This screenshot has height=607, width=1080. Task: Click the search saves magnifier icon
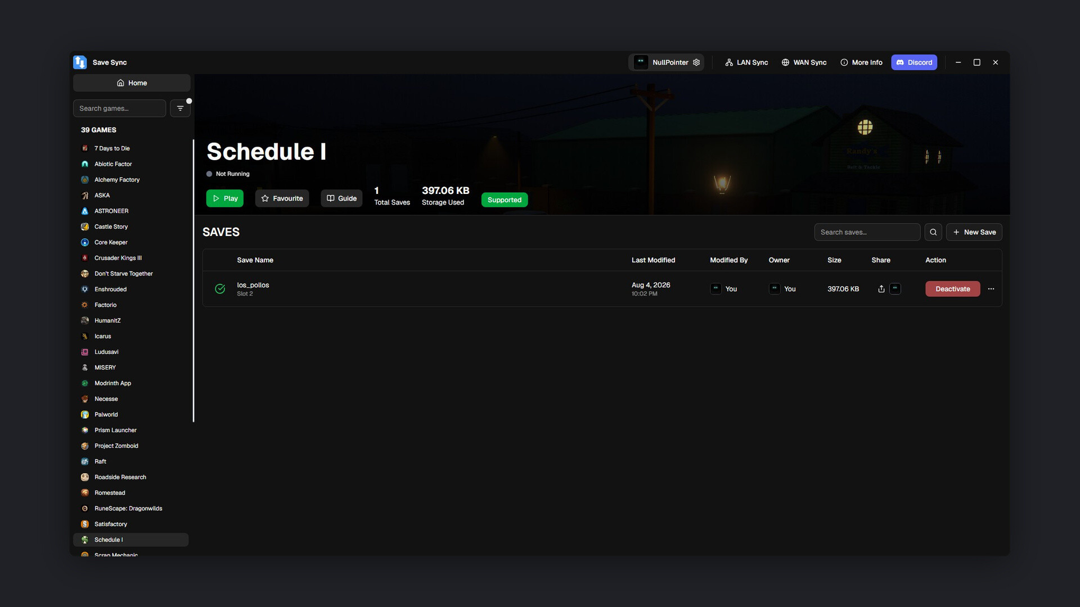pyautogui.click(x=933, y=232)
